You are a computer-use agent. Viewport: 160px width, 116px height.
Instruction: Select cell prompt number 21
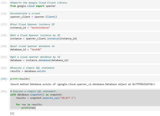point(4,57)
